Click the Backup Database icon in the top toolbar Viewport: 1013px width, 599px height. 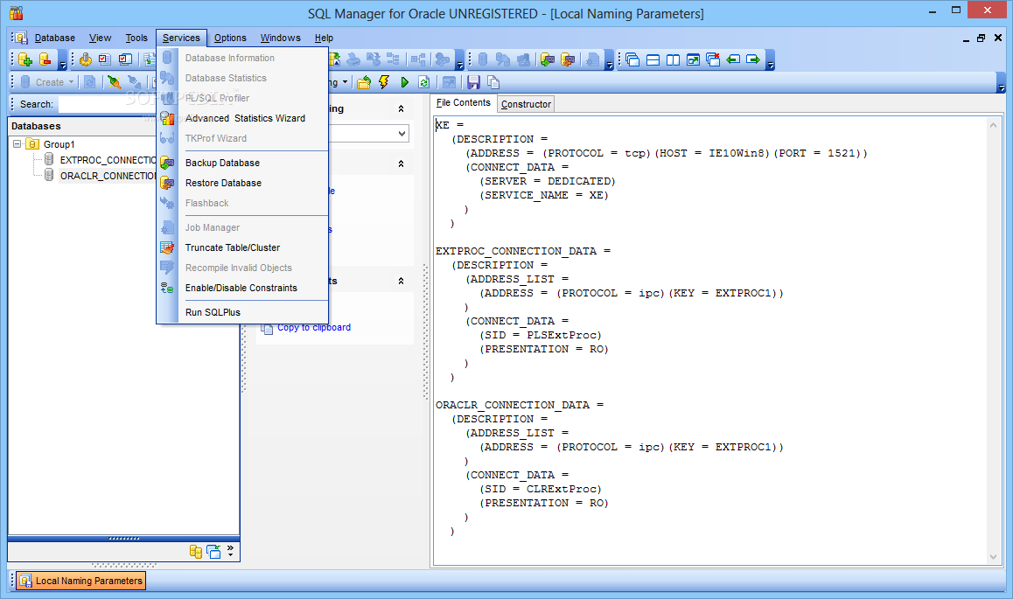(x=548, y=59)
